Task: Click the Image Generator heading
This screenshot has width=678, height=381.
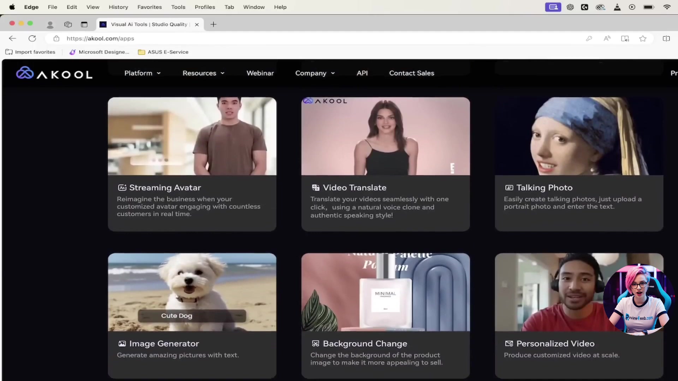Action: 164,344
